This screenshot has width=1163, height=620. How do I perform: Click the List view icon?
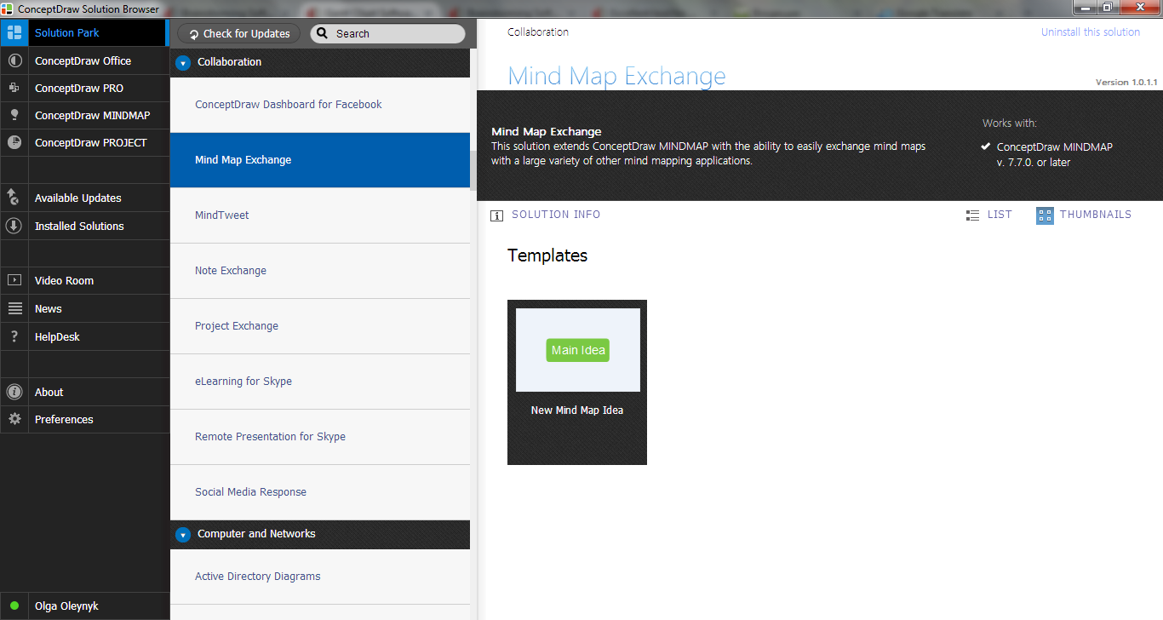(x=973, y=215)
